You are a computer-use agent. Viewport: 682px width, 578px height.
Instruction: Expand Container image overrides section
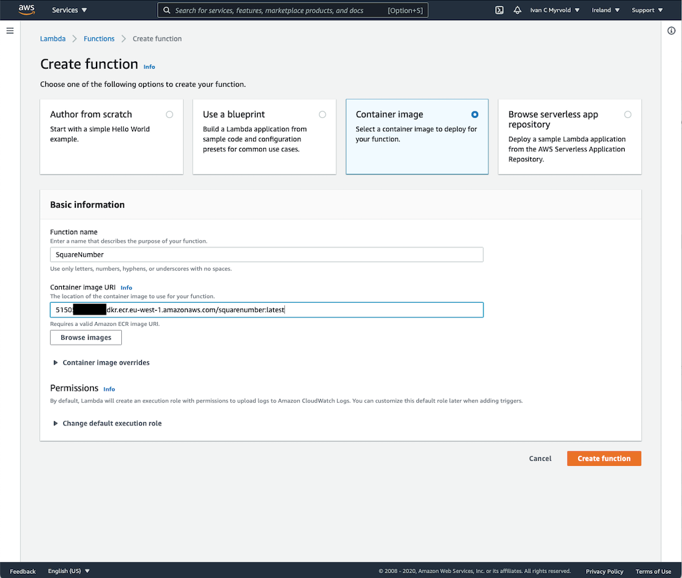[x=101, y=363]
